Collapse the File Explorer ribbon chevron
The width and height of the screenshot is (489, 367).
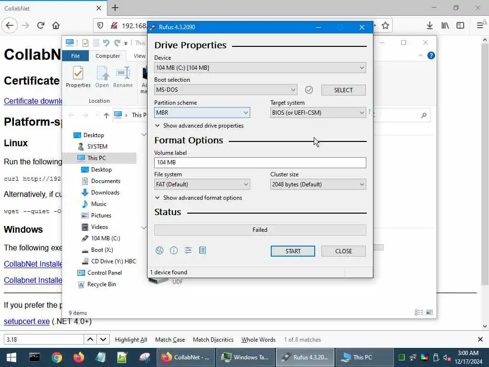click(420, 55)
